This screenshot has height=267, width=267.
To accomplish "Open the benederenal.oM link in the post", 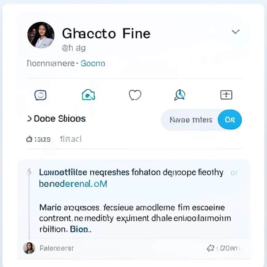I will pos(73,184).
